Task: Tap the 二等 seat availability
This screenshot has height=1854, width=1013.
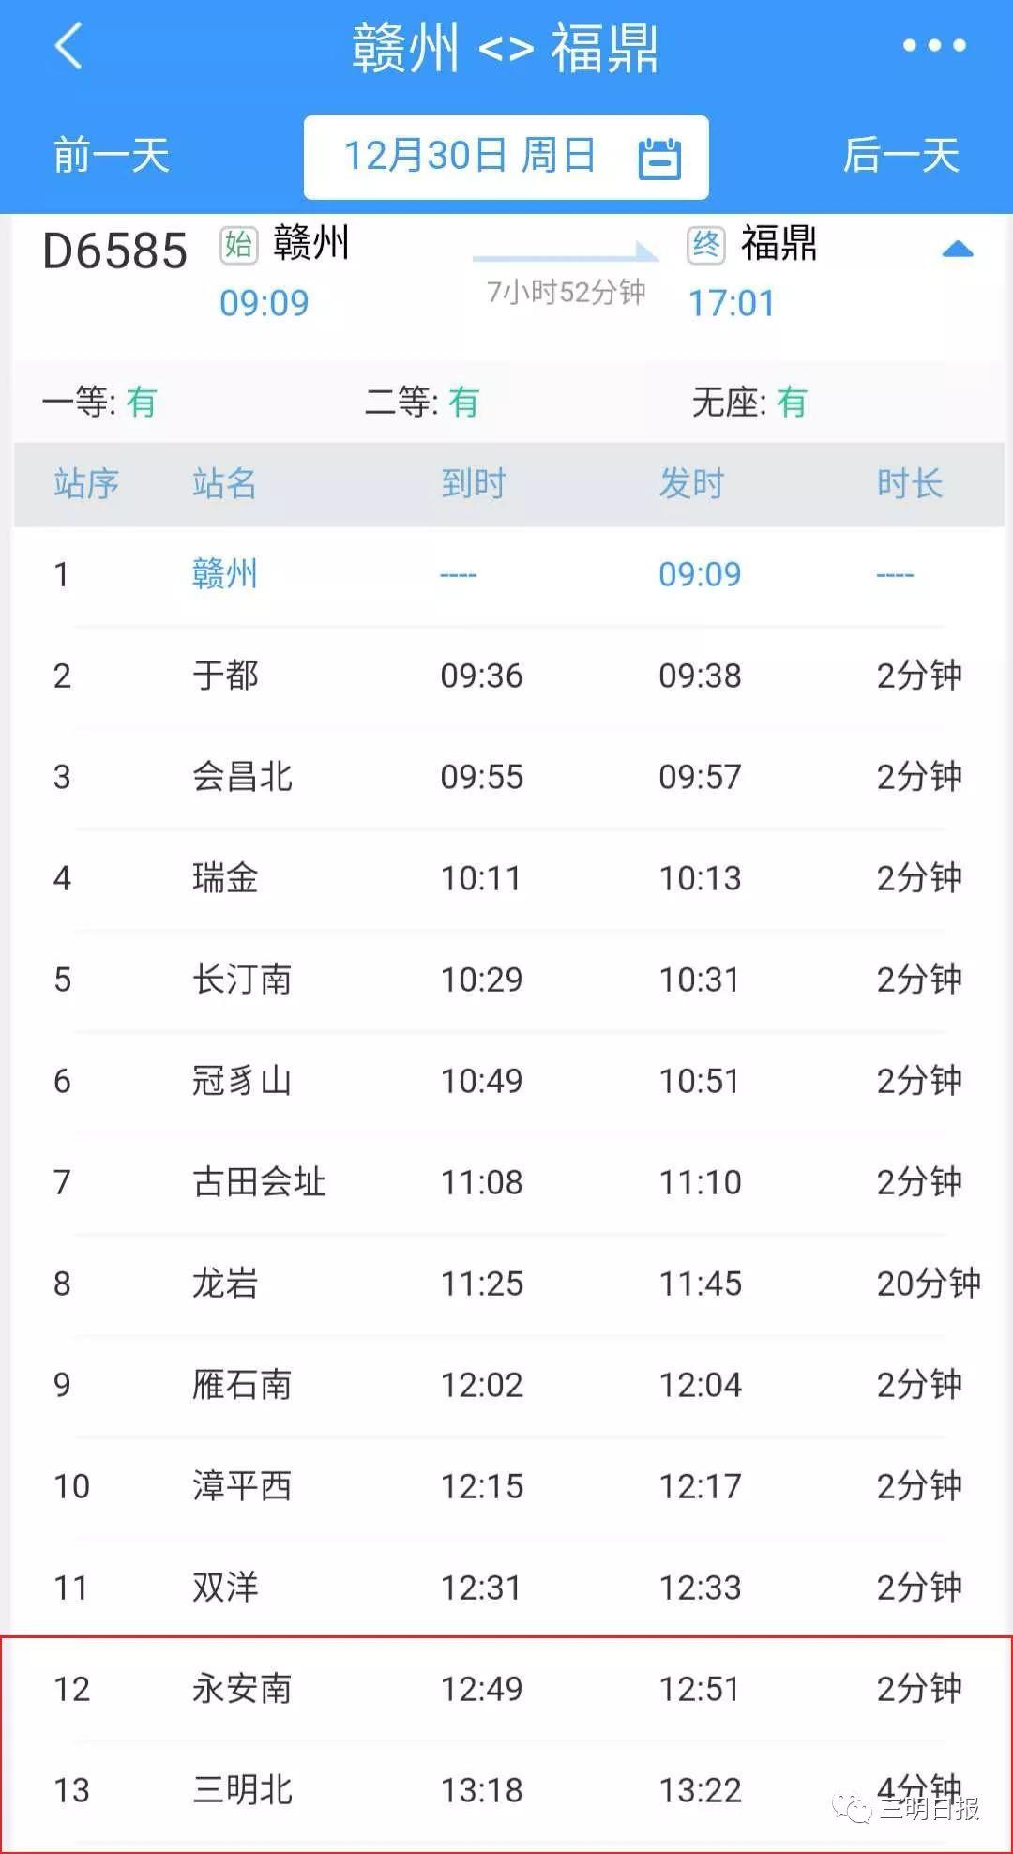Action: pyautogui.click(x=421, y=403)
